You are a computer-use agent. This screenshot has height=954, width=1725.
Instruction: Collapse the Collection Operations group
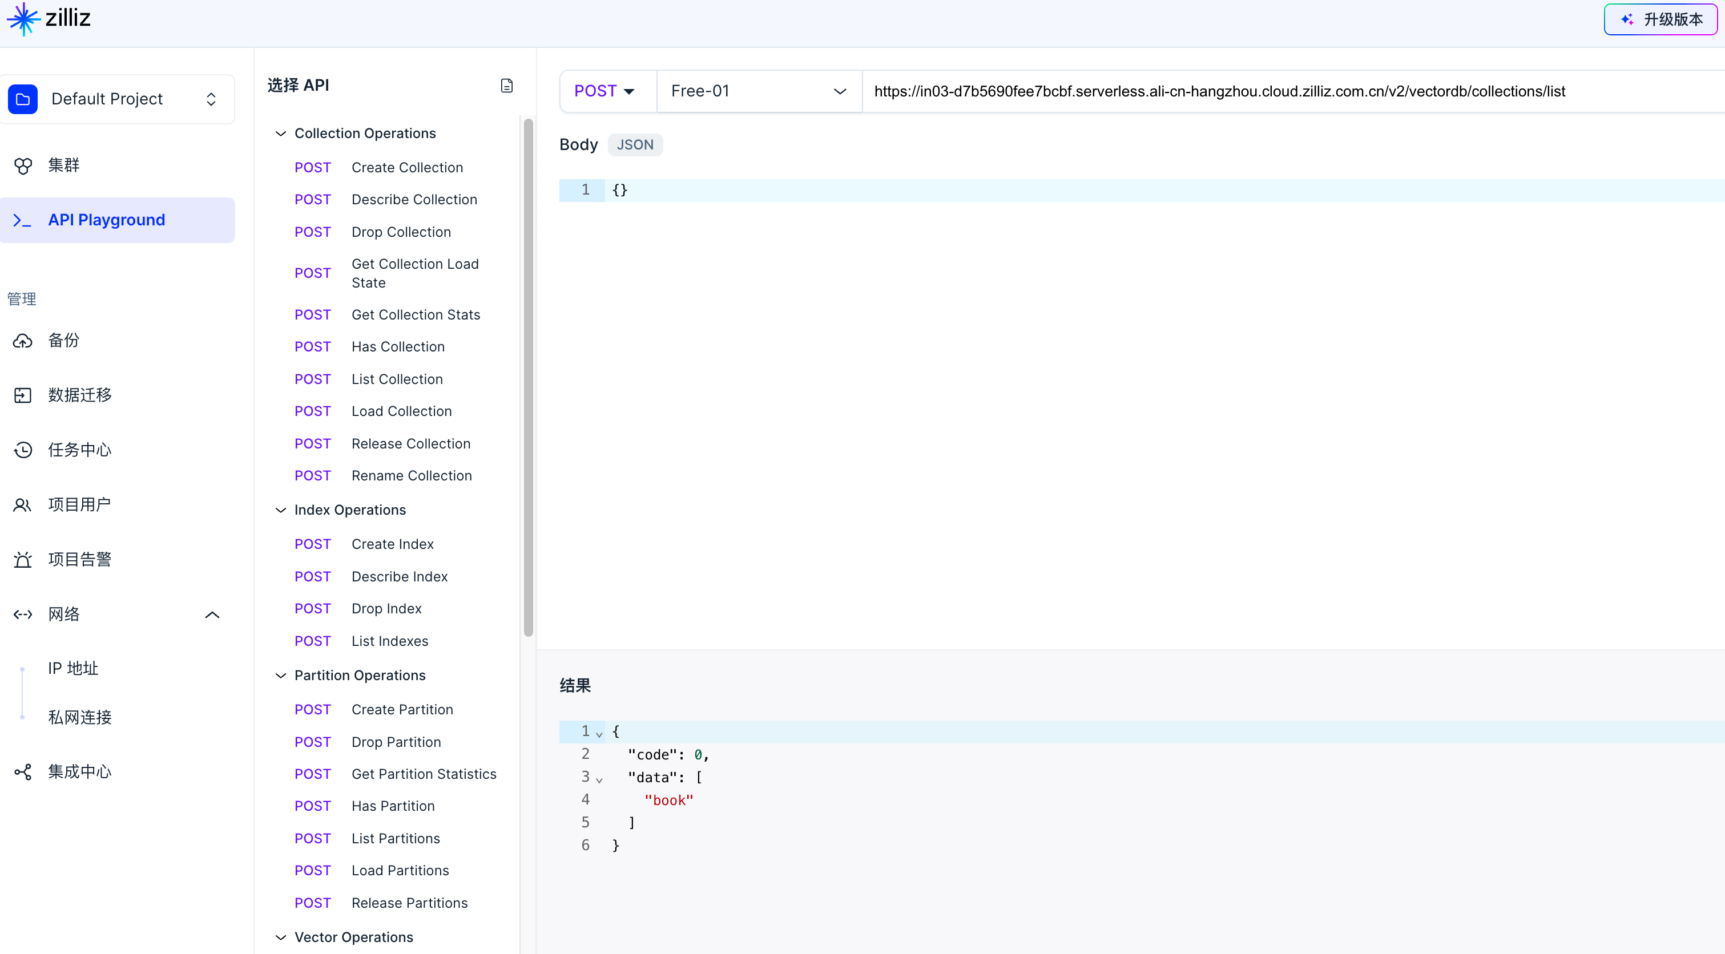point(281,134)
